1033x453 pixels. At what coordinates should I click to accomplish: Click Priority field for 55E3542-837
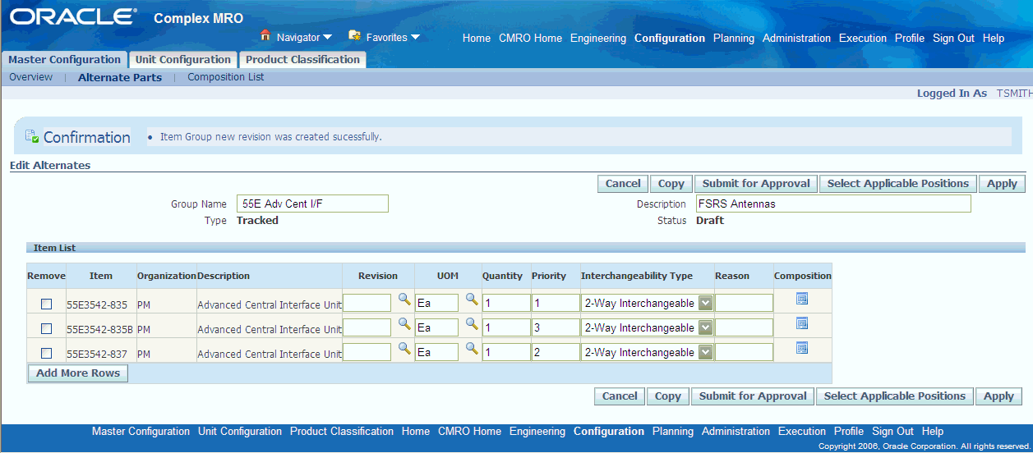pyautogui.click(x=556, y=353)
